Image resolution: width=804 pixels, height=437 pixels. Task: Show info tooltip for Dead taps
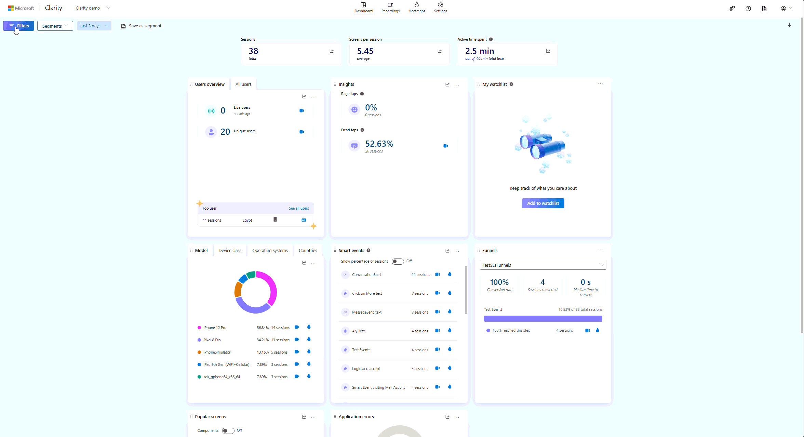[x=362, y=130]
